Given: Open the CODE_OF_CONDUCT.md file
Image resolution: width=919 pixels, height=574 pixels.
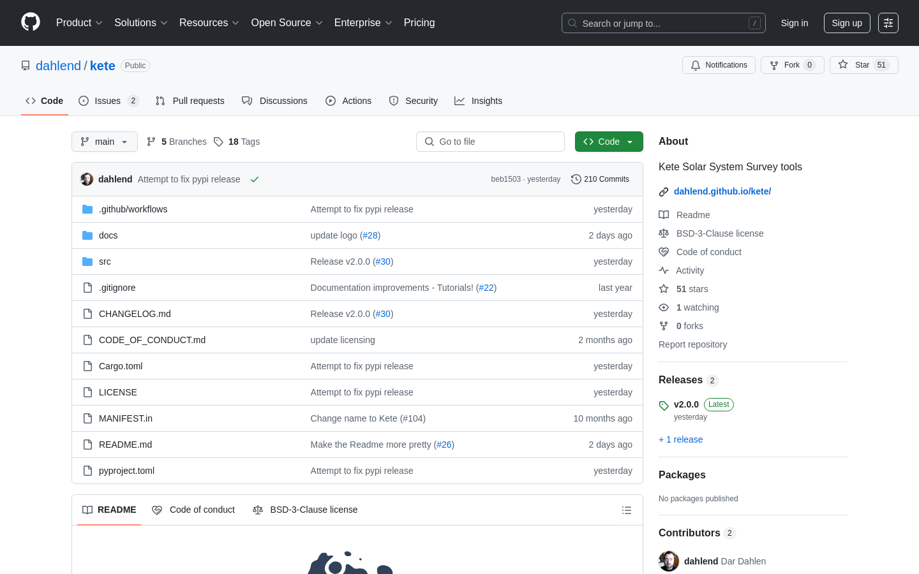Looking at the screenshot, I should [152, 340].
